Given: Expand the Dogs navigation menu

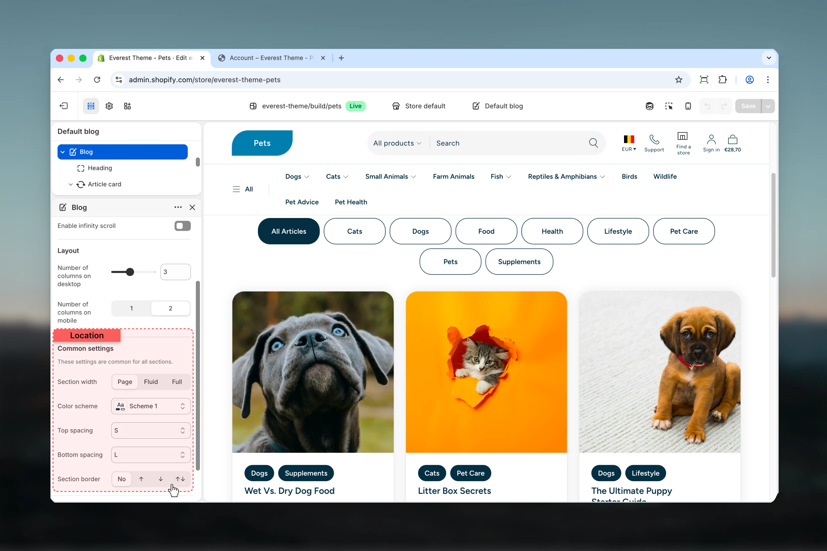Looking at the screenshot, I should tap(297, 177).
